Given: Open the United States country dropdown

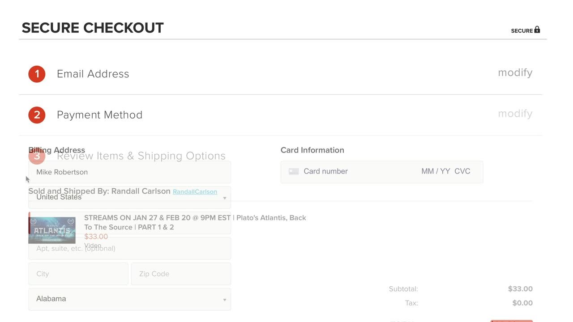Looking at the screenshot, I should click(129, 198).
